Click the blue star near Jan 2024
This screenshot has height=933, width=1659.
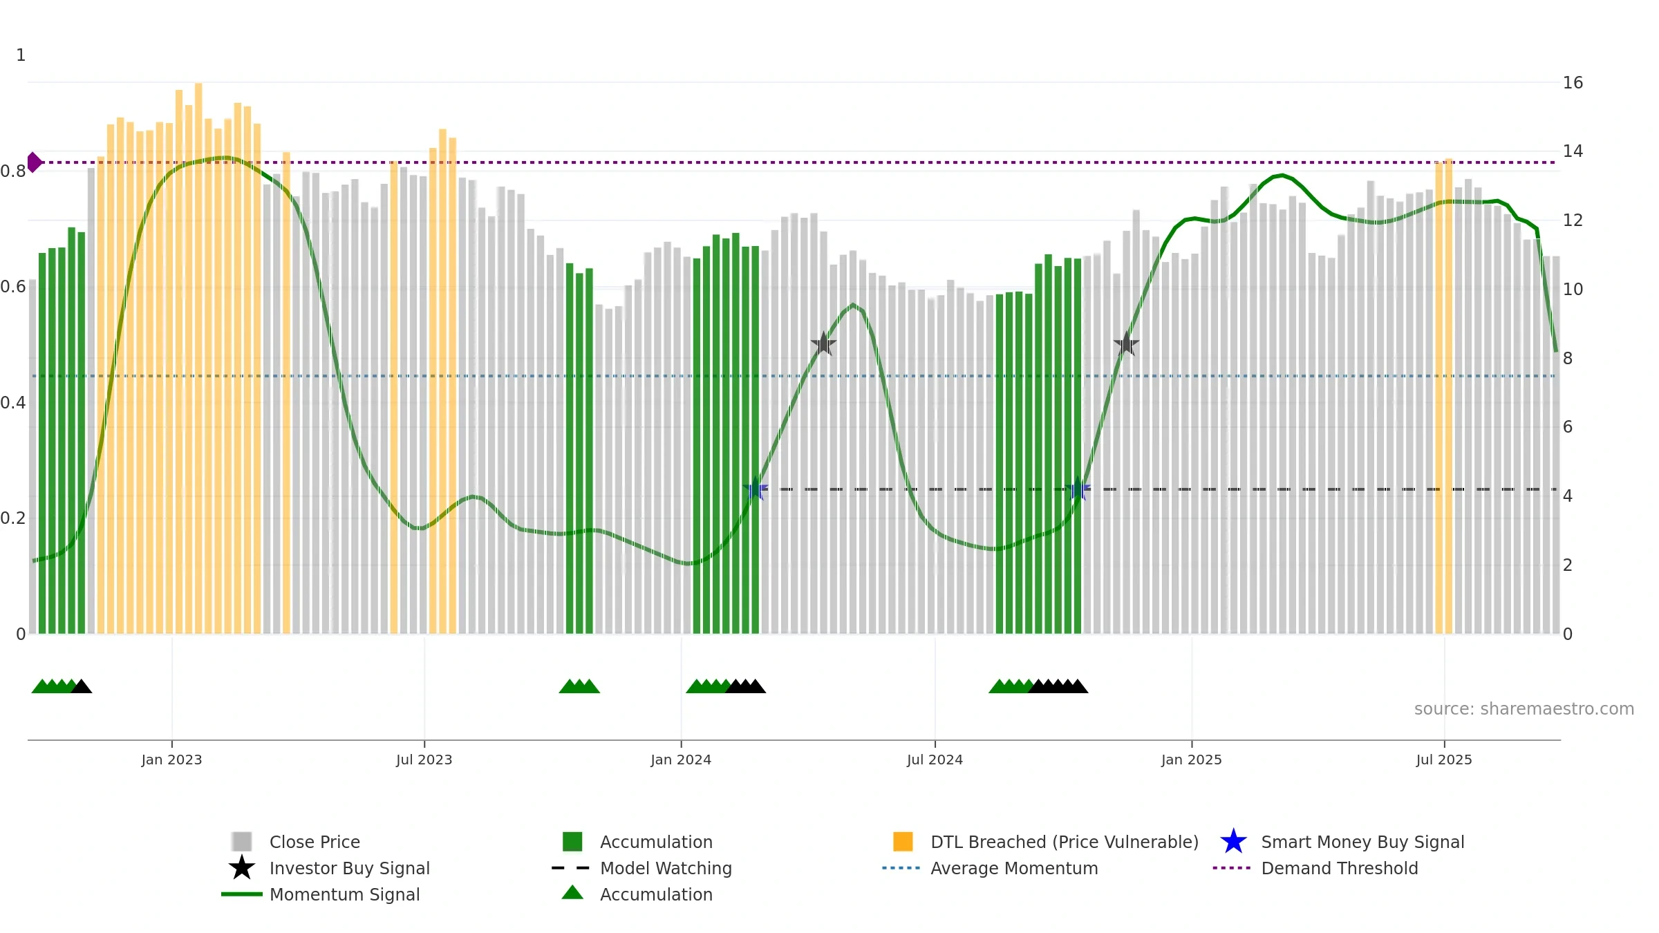click(756, 489)
